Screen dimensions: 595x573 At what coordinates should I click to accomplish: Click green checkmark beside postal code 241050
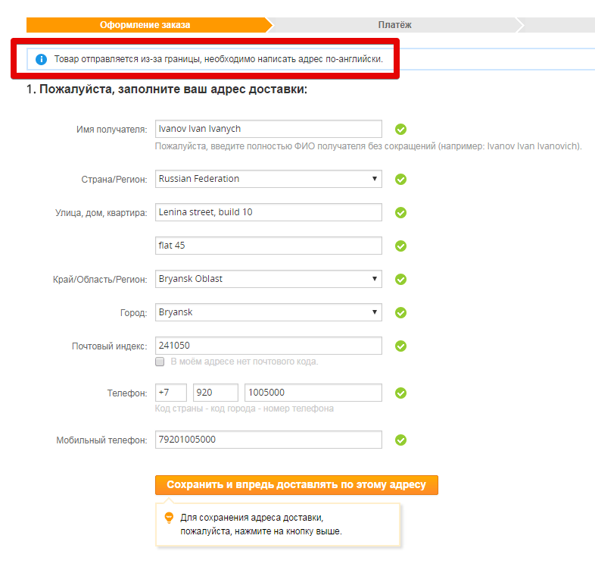[x=400, y=346]
